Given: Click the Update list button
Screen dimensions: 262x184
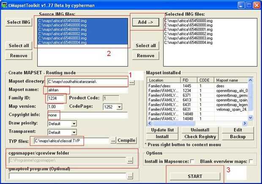Looking at the screenshot, I should click(162, 130).
